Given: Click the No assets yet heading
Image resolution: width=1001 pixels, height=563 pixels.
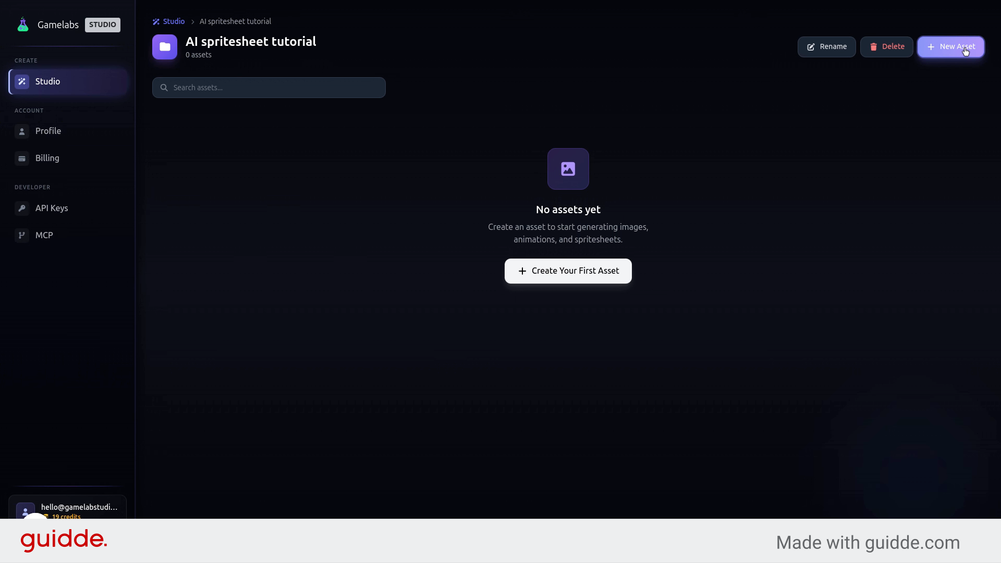Looking at the screenshot, I should [x=568, y=210].
